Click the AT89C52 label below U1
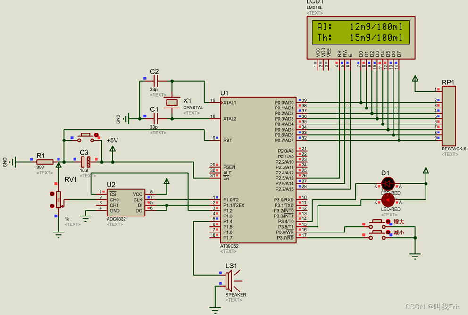Image resolution: width=468 pixels, height=315 pixels. pos(229,246)
